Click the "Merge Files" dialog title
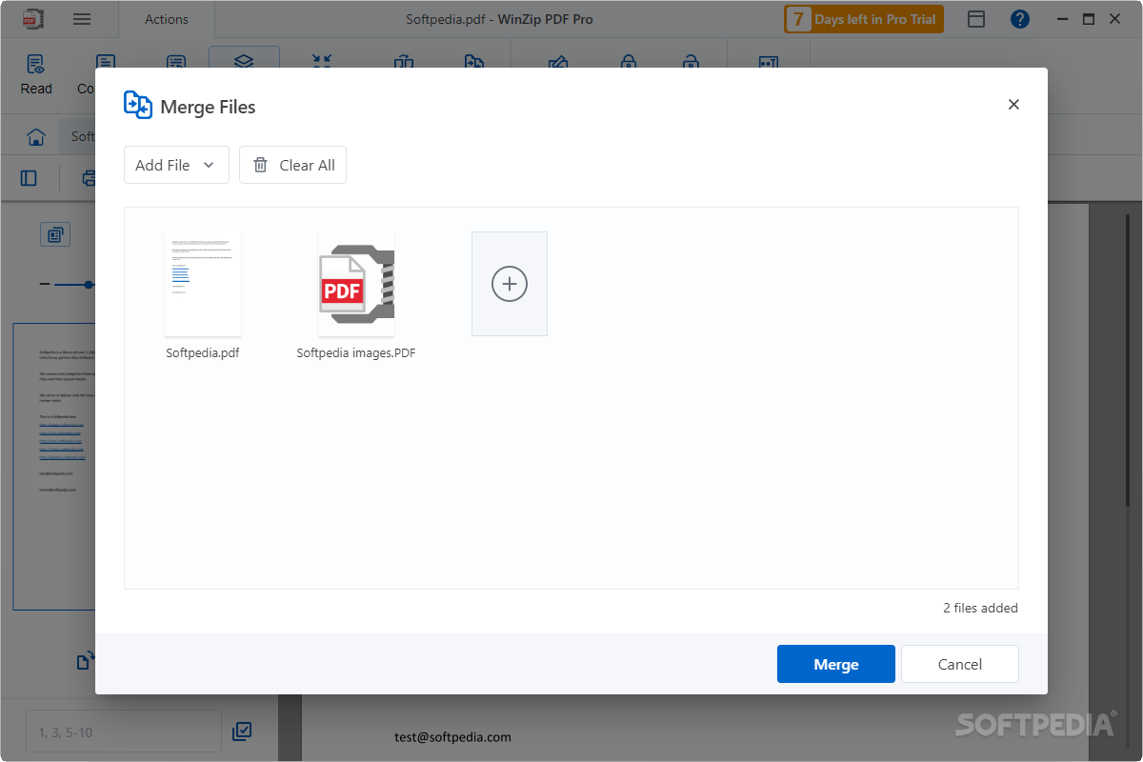Viewport: 1143px width, 762px height. point(208,107)
